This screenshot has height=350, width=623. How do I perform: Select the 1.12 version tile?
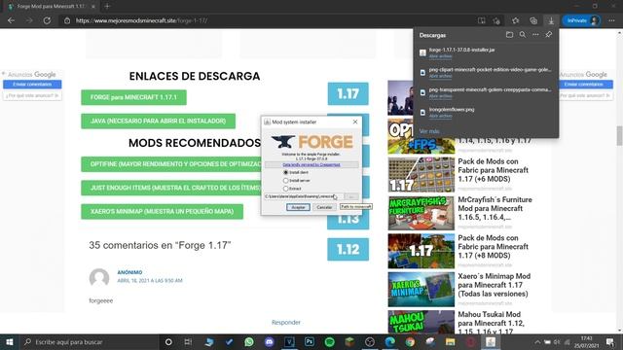coord(348,249)
